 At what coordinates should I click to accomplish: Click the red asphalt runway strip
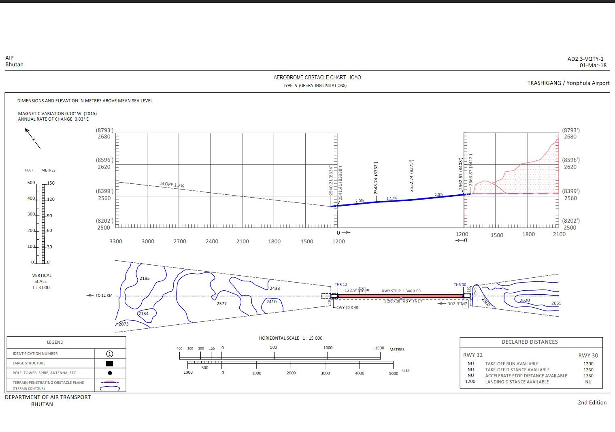(400, 296)
